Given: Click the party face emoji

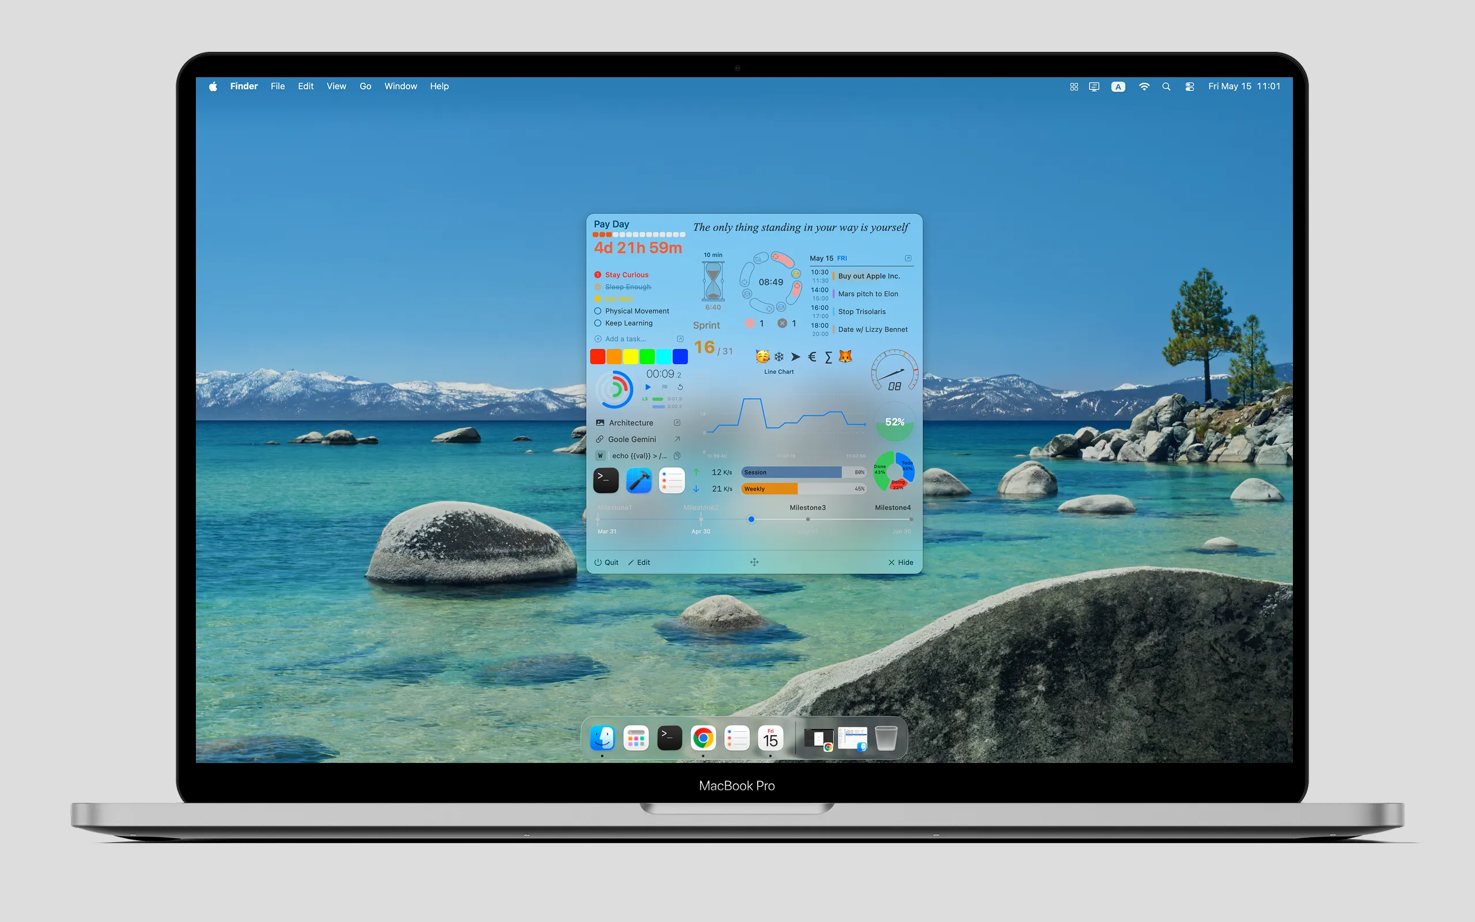Looking at the screenshot, I should pos(762,357).
